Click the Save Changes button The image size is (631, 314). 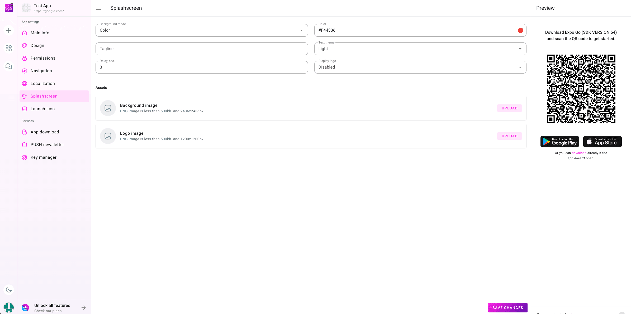coord(507,308)
